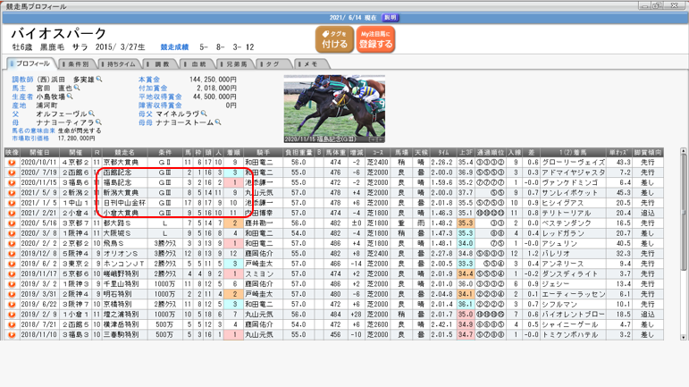Select the 血統 tab
This screenshot has height=387, width=689.
(x=197, y=64)
